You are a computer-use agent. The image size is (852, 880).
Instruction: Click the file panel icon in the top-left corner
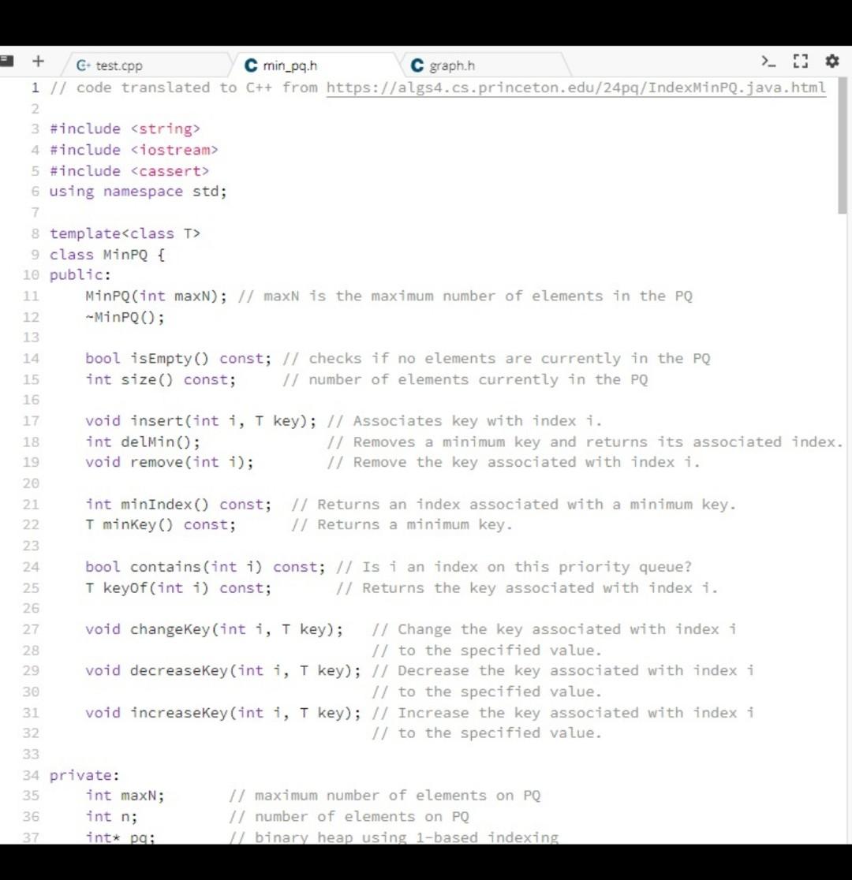[x=6, y=59]
